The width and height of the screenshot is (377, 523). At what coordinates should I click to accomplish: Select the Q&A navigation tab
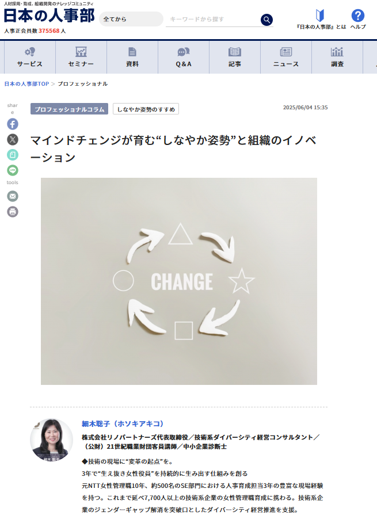(184, 57)
